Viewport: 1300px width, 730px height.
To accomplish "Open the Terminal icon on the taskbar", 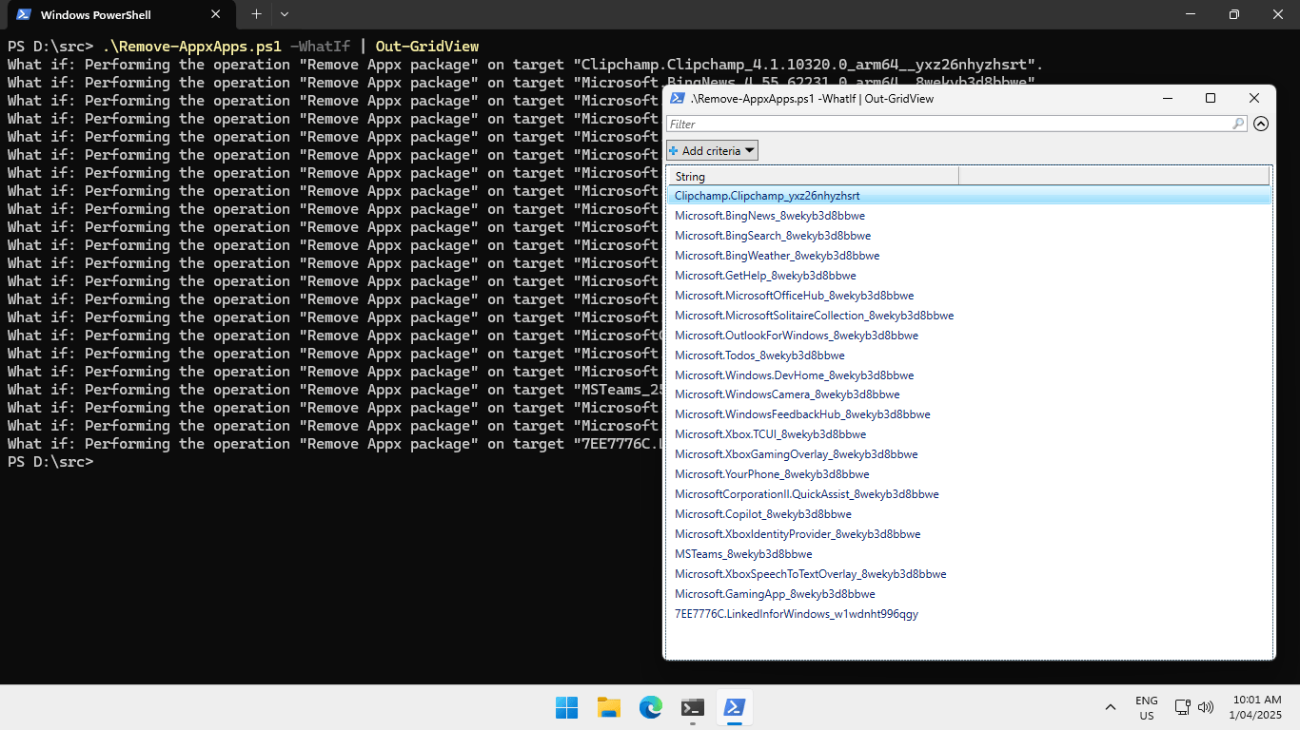I will tap(693, 707).
